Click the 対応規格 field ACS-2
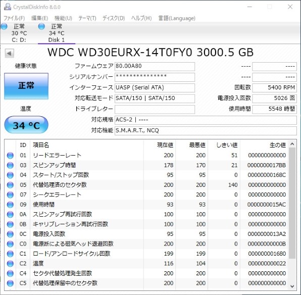301x295 pixels. (x=206, y=120)
